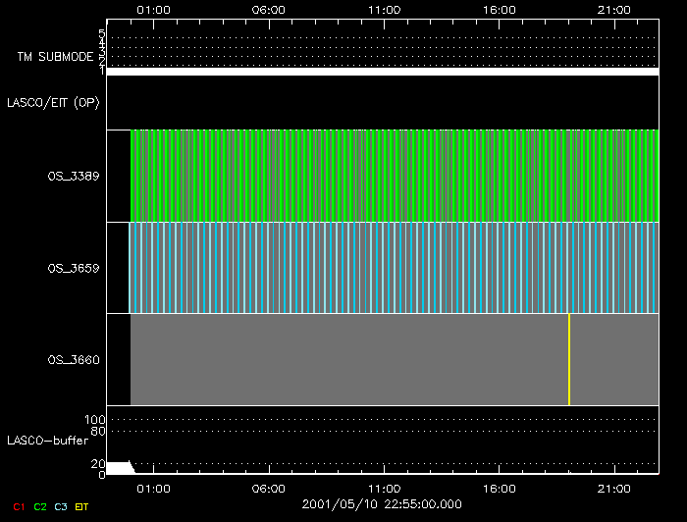This screenshot has width=687, height=522.
Task: Click the C3 legend entry
Action: pyautogui.click(x=61, y=506)
